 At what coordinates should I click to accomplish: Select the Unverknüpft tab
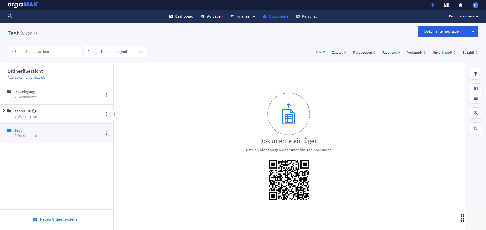tap(444, 52)
